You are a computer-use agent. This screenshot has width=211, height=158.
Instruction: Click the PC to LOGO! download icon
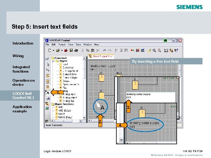click(x=137, y=50)
